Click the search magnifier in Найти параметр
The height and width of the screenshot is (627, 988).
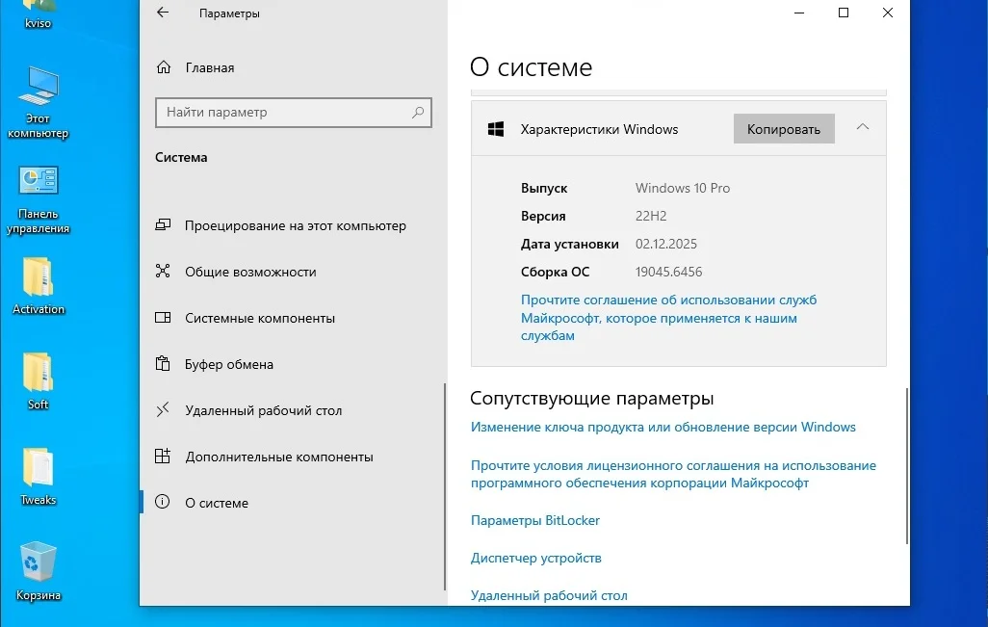418,113
